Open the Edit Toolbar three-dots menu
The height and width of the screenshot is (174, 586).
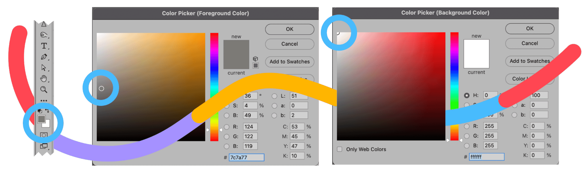pyautogui.click(x=44, y=100)
